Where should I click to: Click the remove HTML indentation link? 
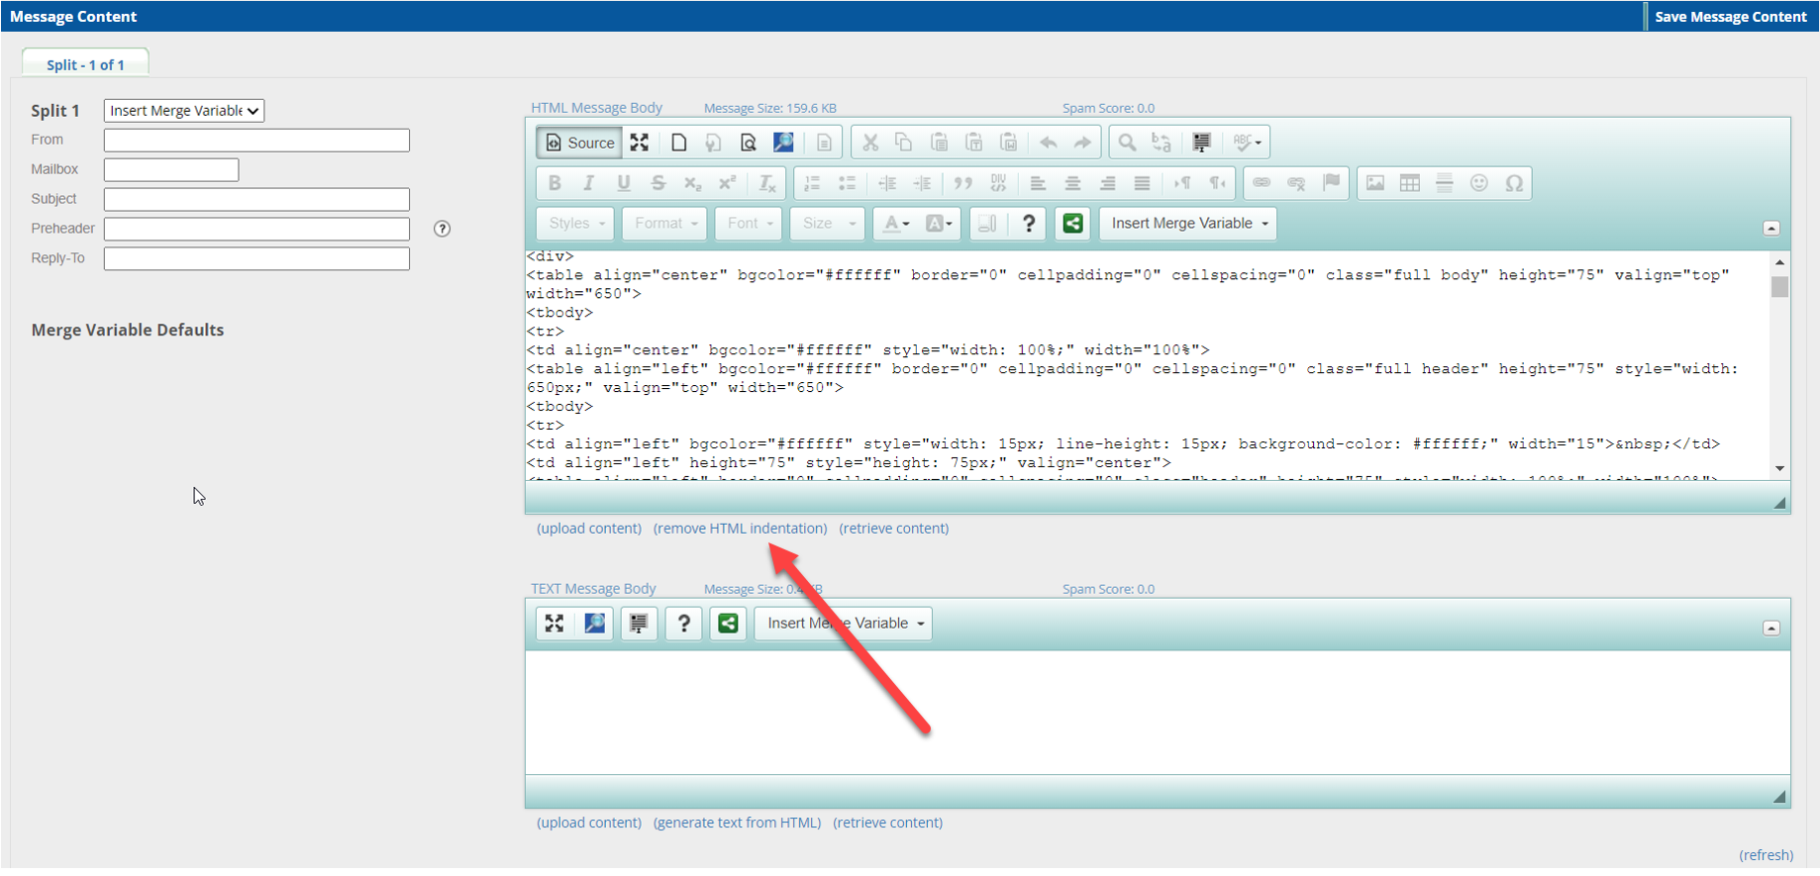(740, 529)
